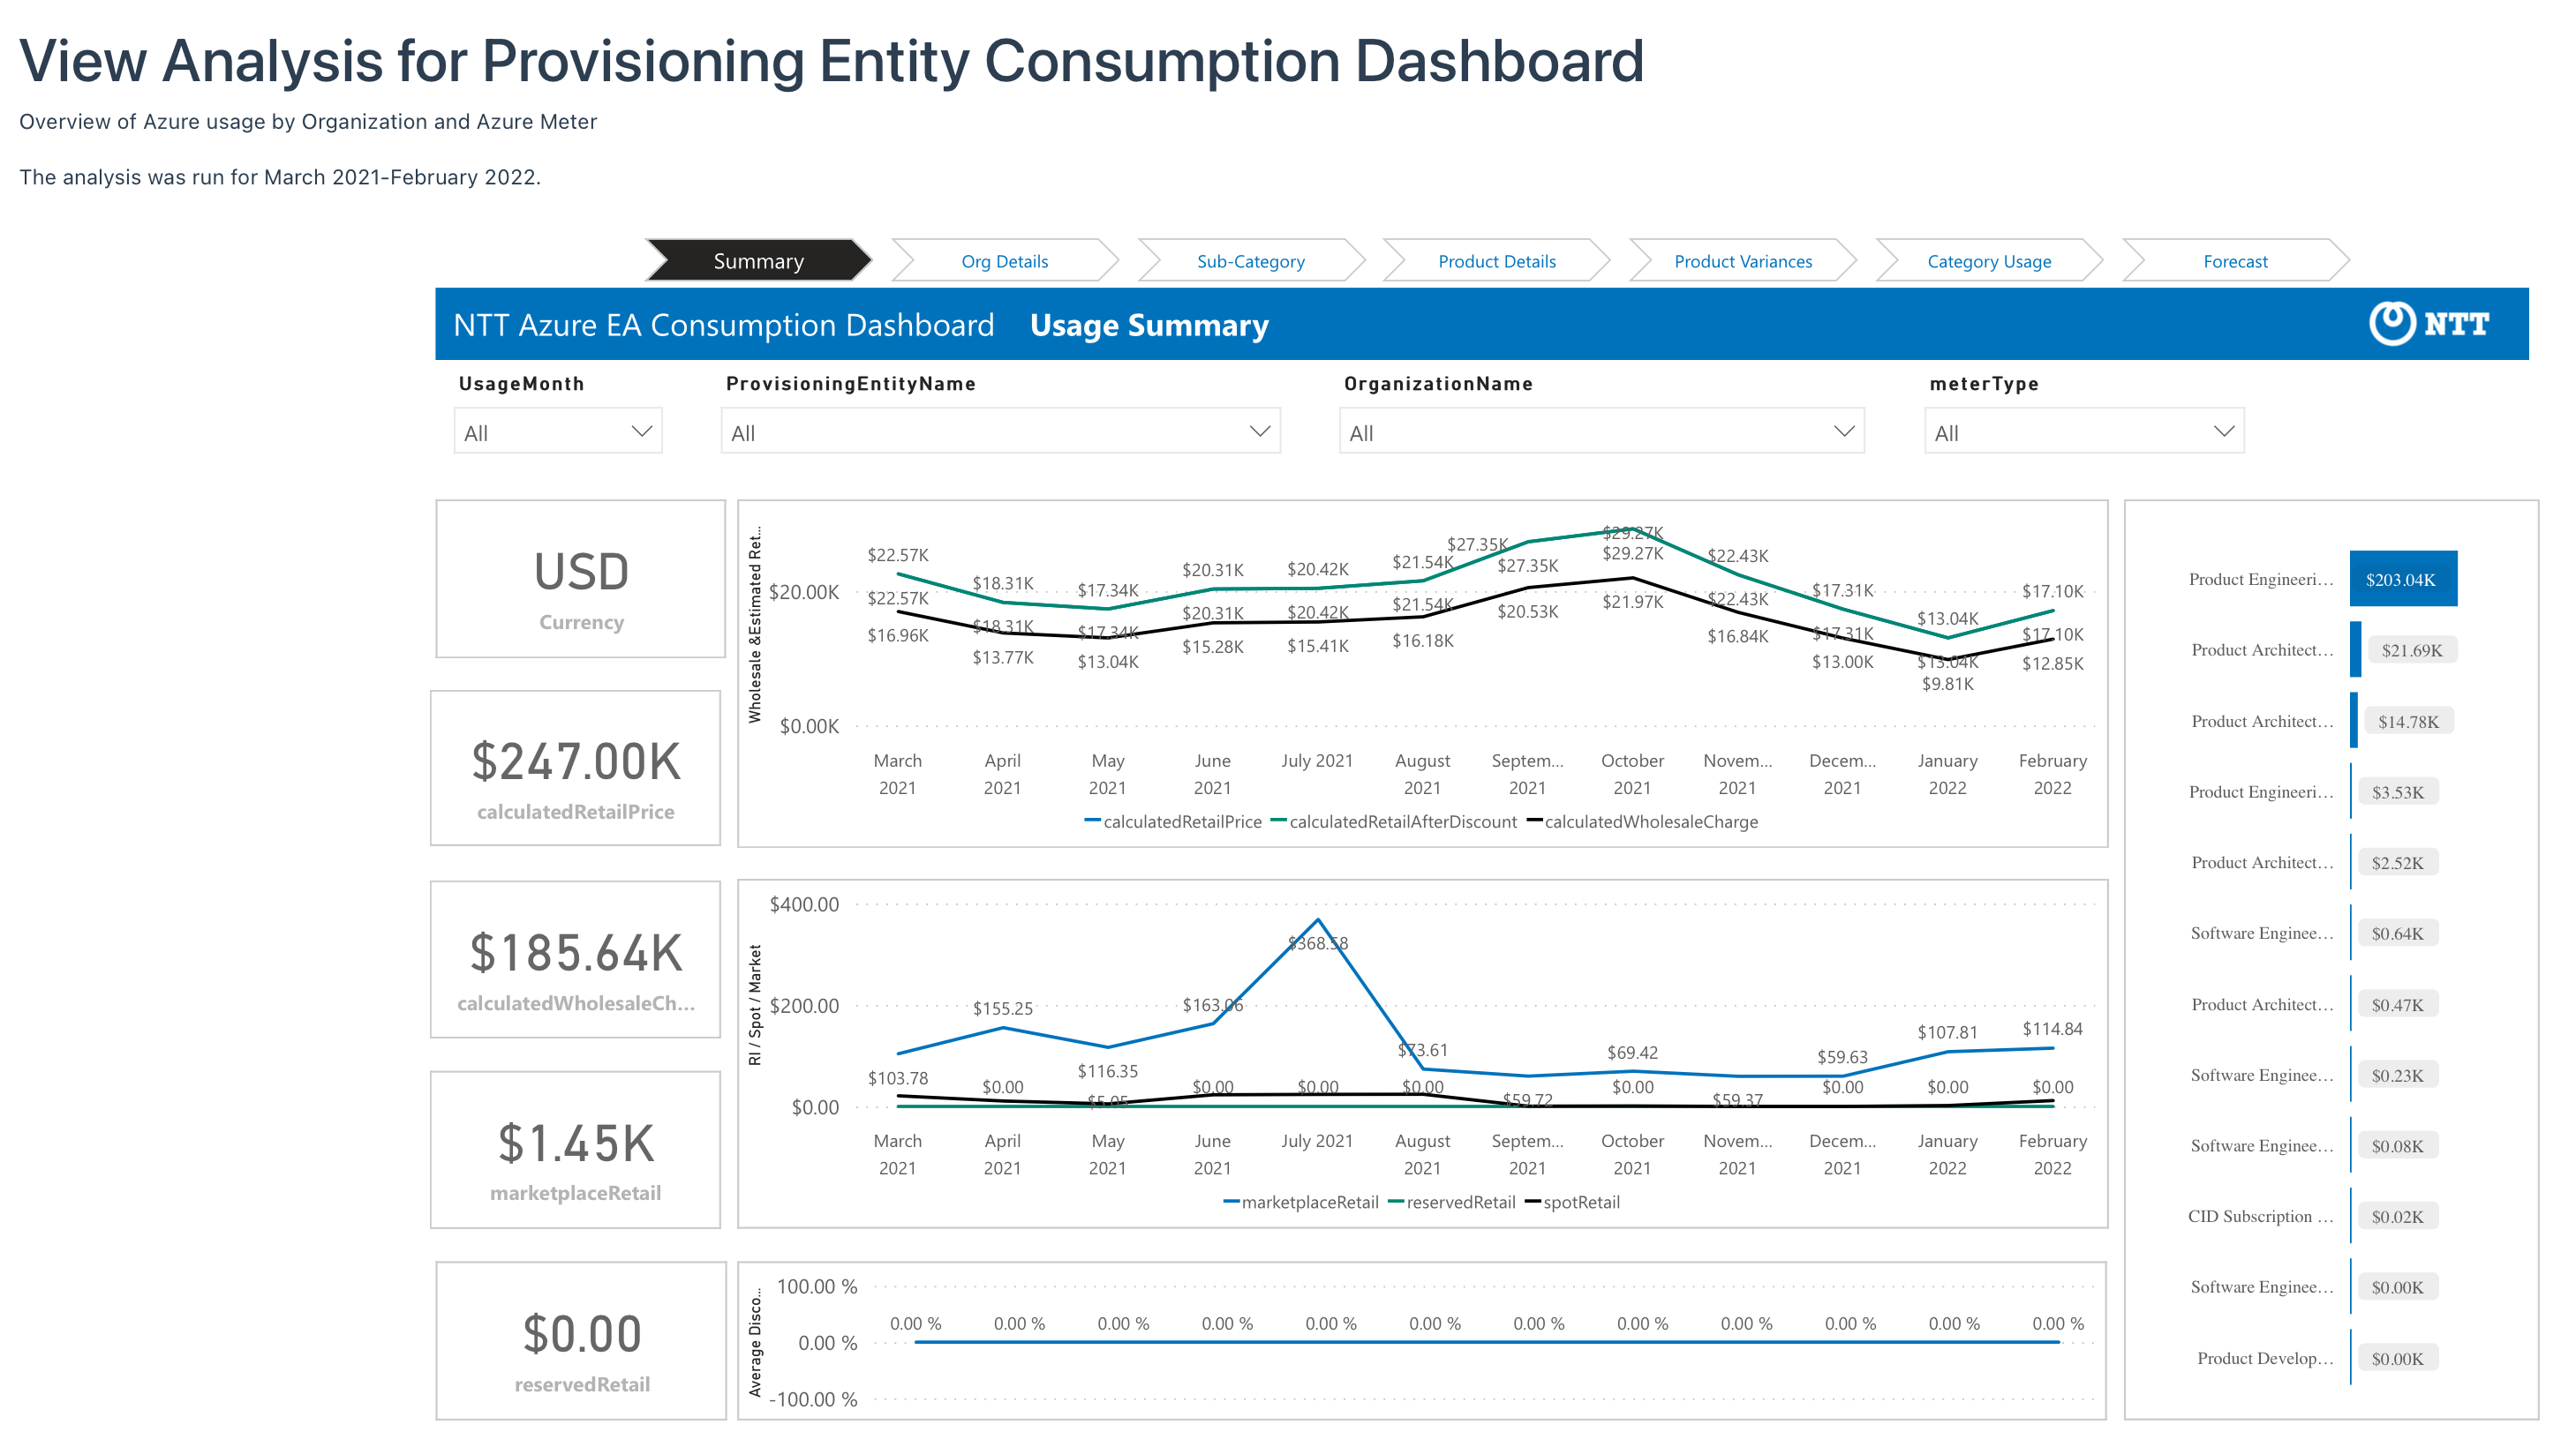Click the $16.96K March wholesale label
The width and height of the screenshot is (2576, 1447).
[897, 634]
